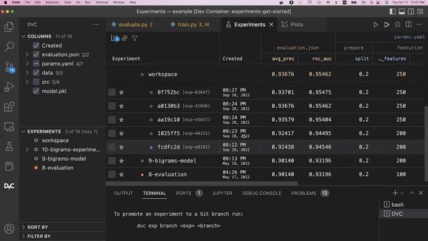Click the sorts icon in Experiments toolbar
Screen dimensions: 428x241
[124, 38]
